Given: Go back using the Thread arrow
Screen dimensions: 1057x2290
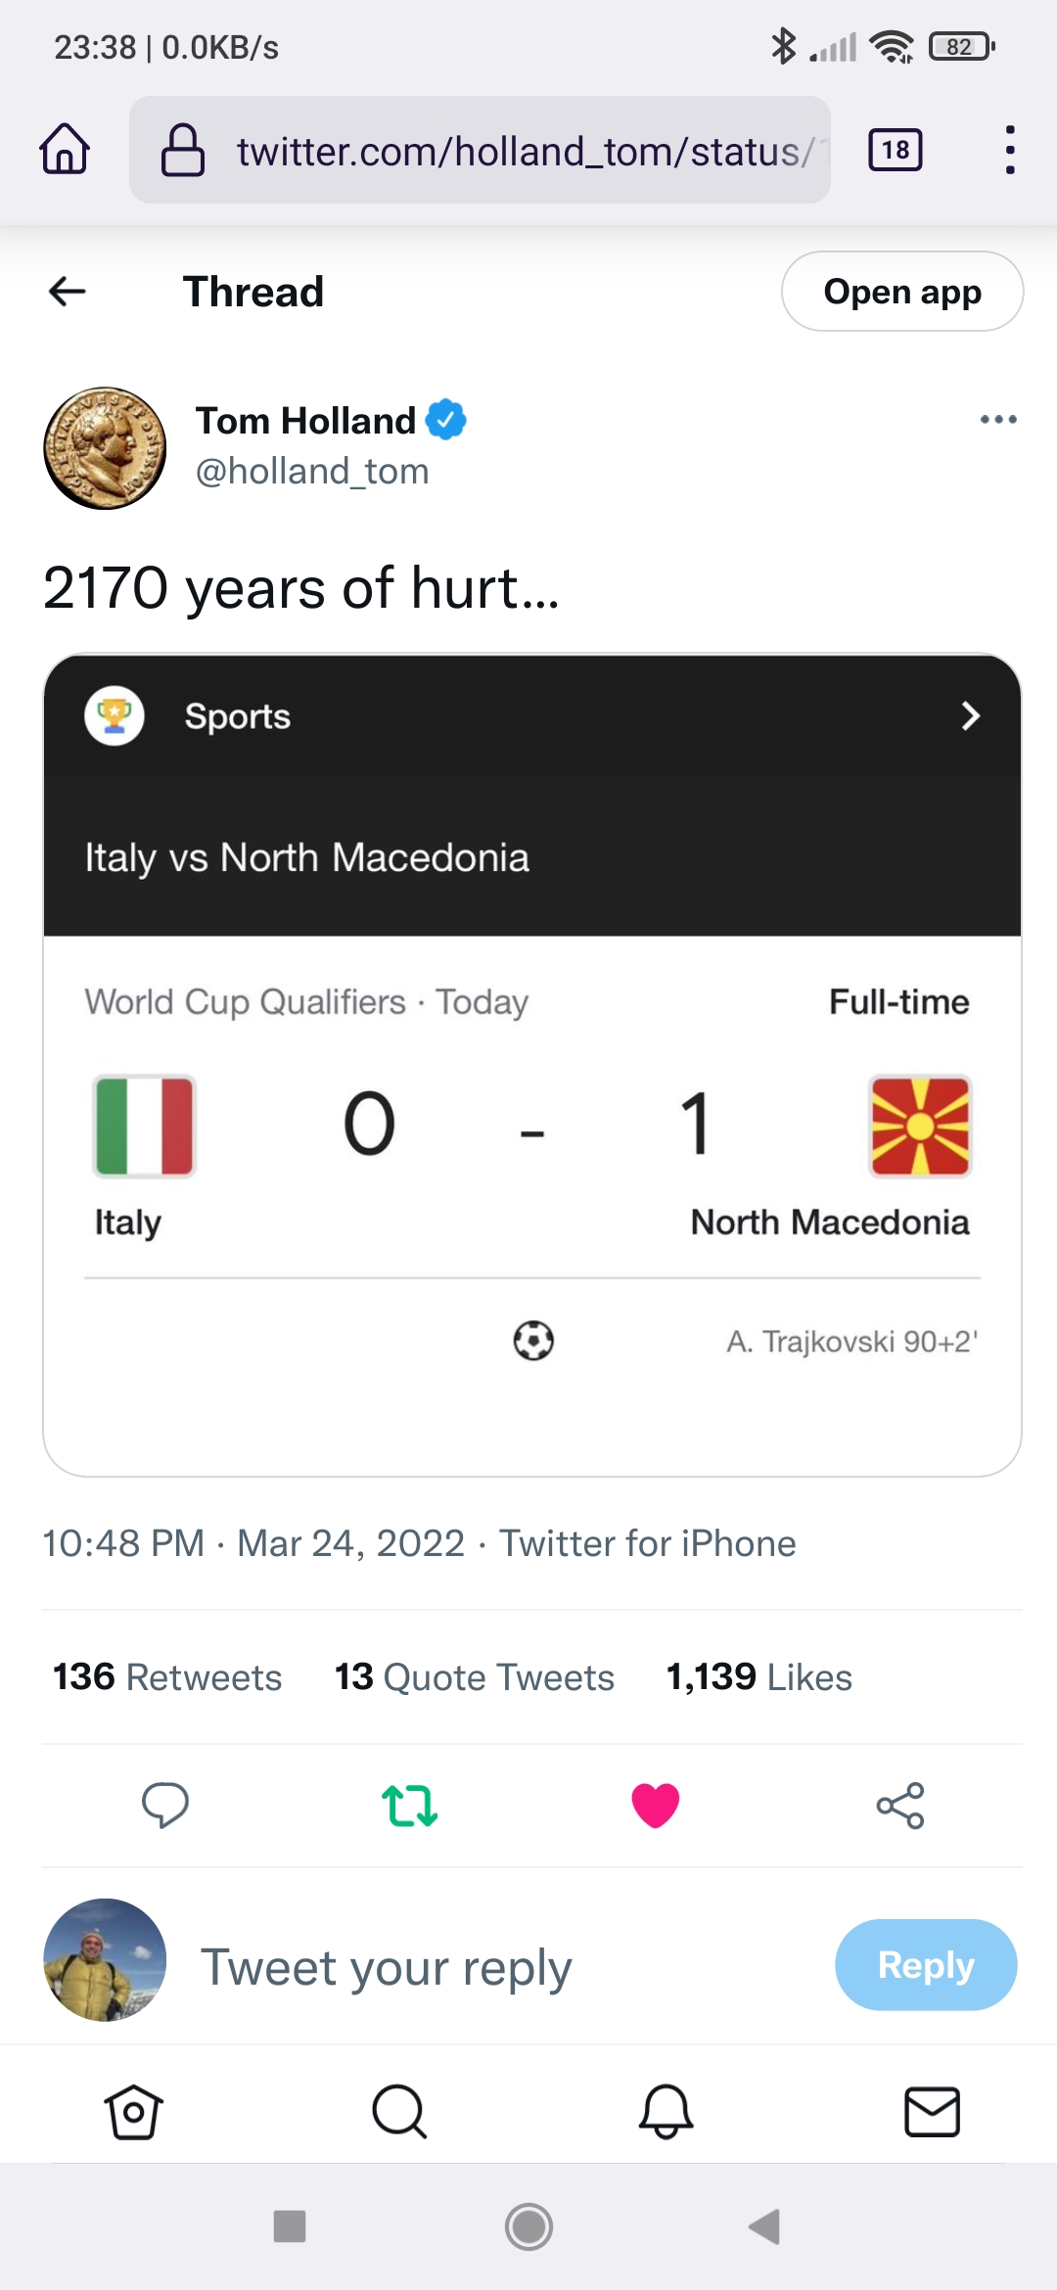Looking at the screenshot, I should [x=68, y=291].
